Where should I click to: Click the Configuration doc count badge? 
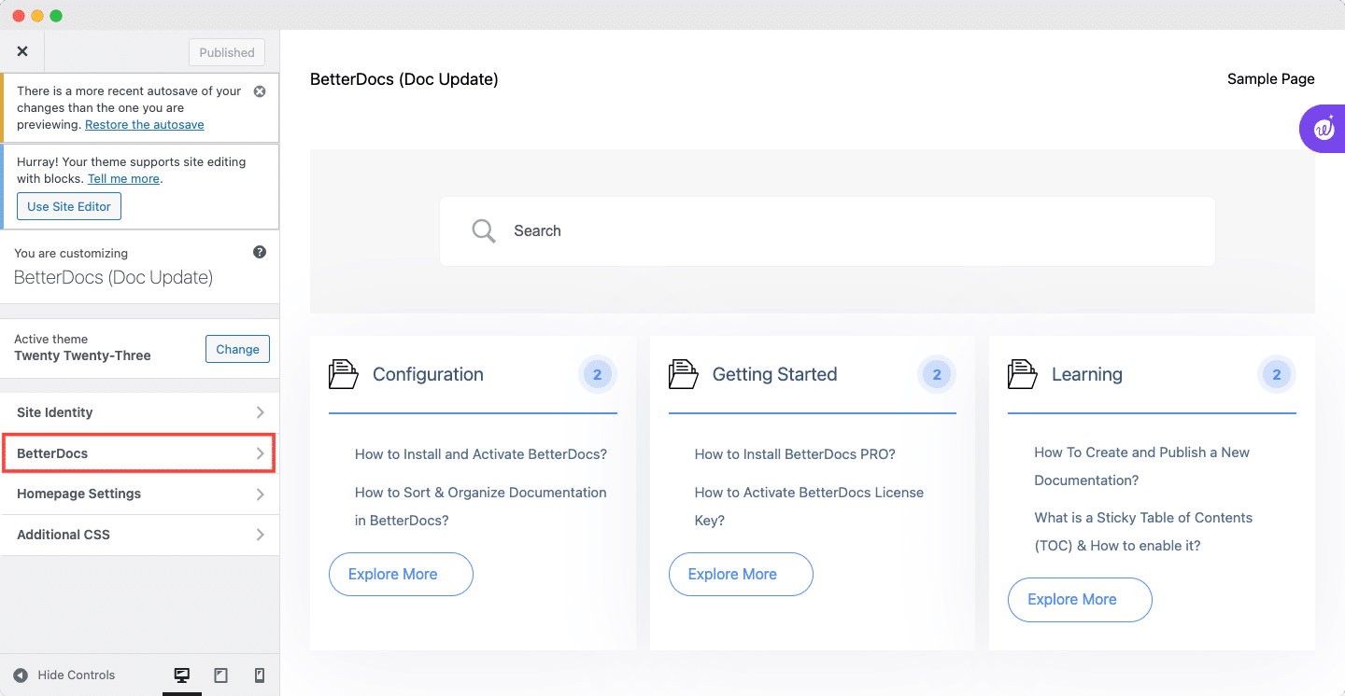598,375
